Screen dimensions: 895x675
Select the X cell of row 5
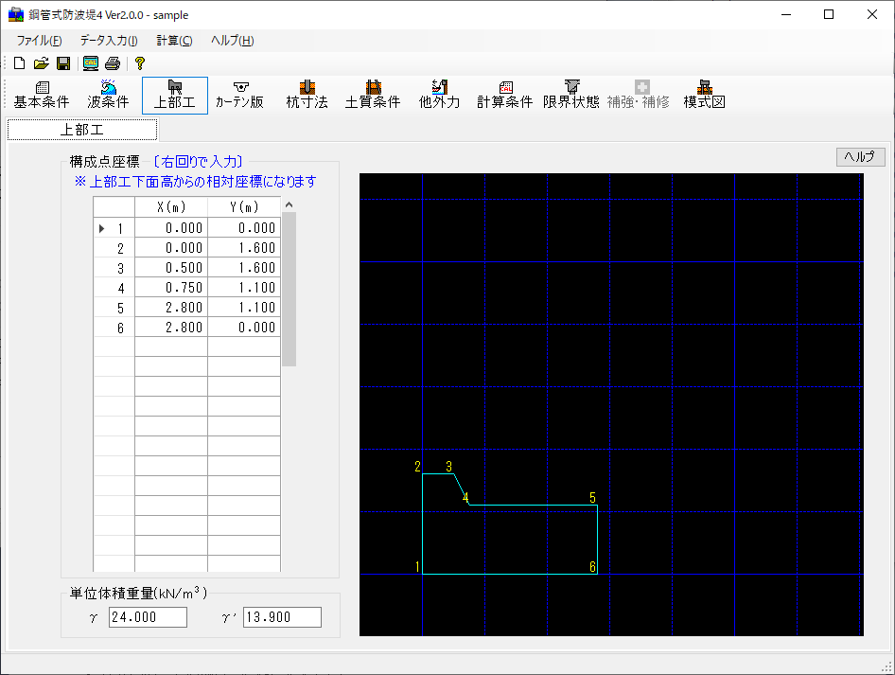(171, 308)
